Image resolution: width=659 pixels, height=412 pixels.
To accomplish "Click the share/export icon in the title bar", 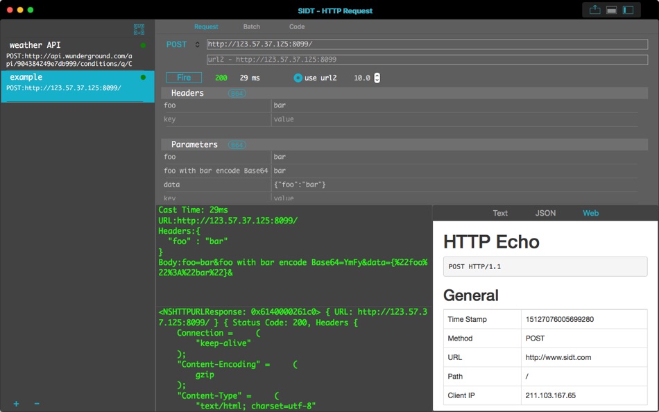I will point(594,10).
